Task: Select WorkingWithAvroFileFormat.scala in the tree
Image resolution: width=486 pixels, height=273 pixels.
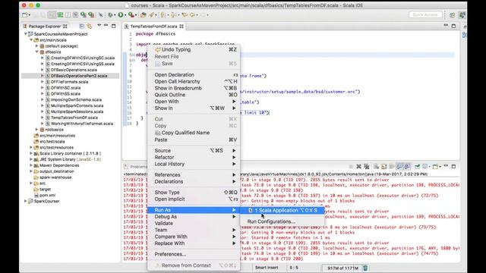Action: pos(82,124)
